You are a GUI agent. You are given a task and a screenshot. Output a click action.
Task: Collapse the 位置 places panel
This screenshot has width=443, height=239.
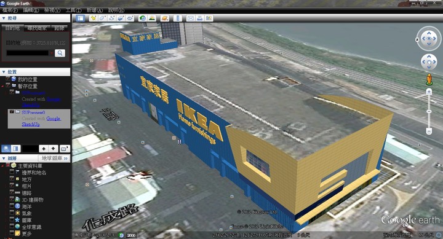tap(4, 72)
